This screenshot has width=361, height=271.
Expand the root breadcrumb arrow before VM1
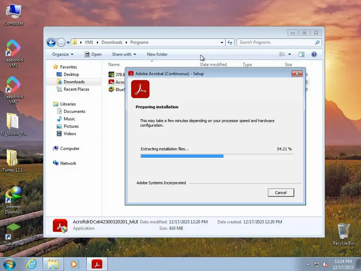[x=81, y=42]
